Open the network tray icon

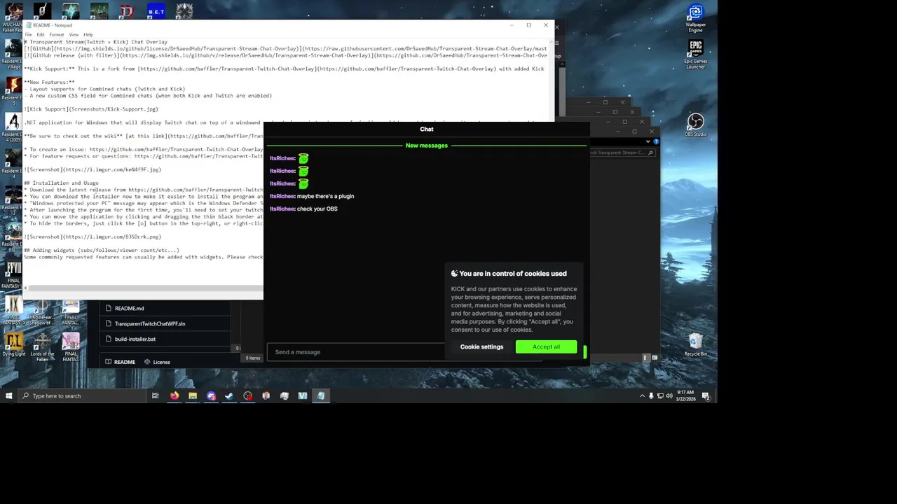(660, 396)
